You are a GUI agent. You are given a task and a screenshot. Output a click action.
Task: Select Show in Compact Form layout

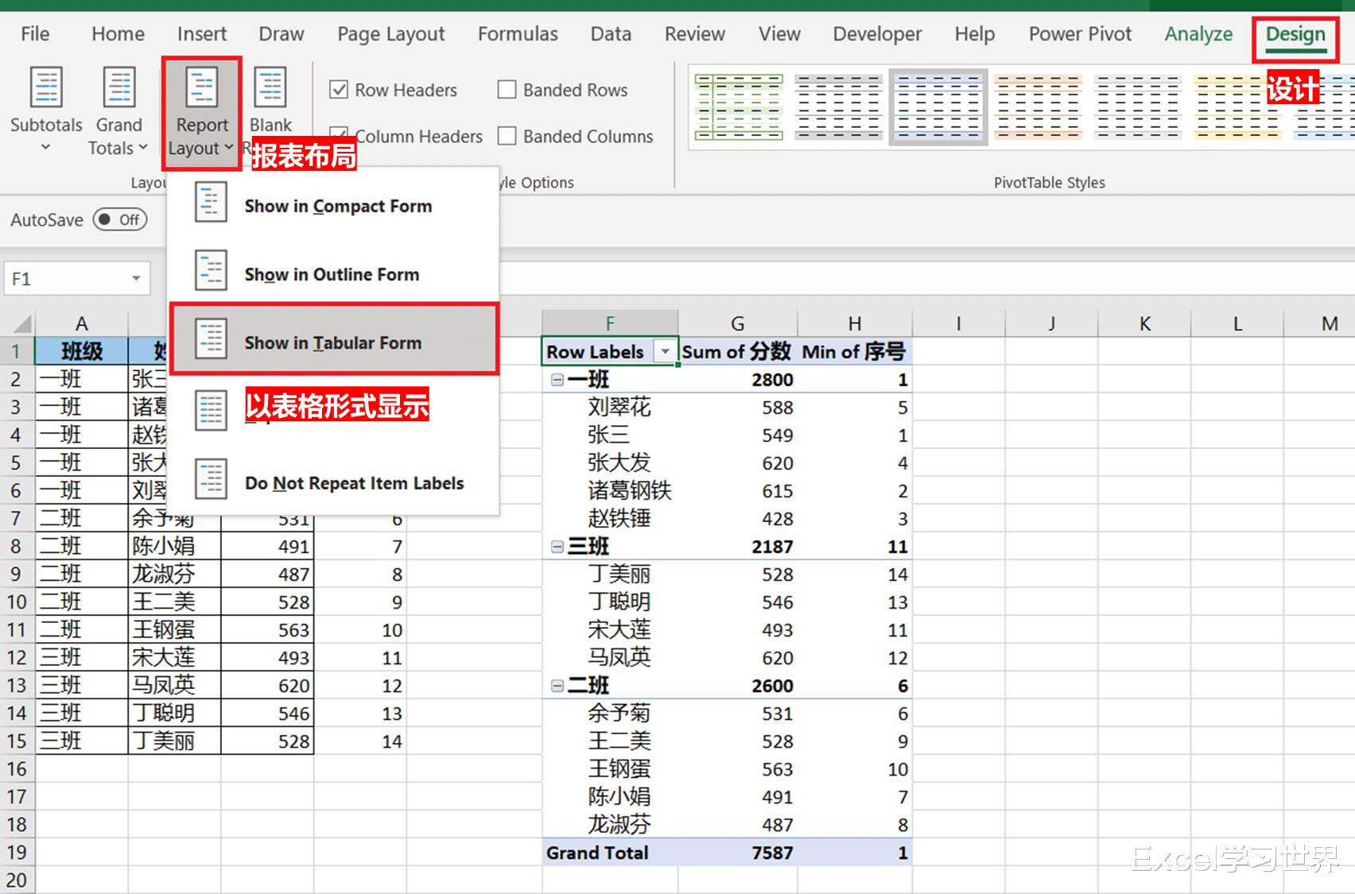pyautogui.click(x=337, y=206)
